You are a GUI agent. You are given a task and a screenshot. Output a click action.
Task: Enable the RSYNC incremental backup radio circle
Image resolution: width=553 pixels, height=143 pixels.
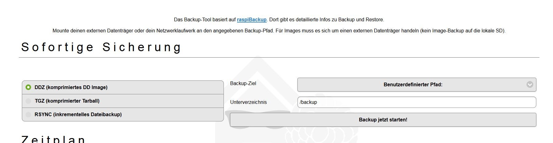point(28,114)
